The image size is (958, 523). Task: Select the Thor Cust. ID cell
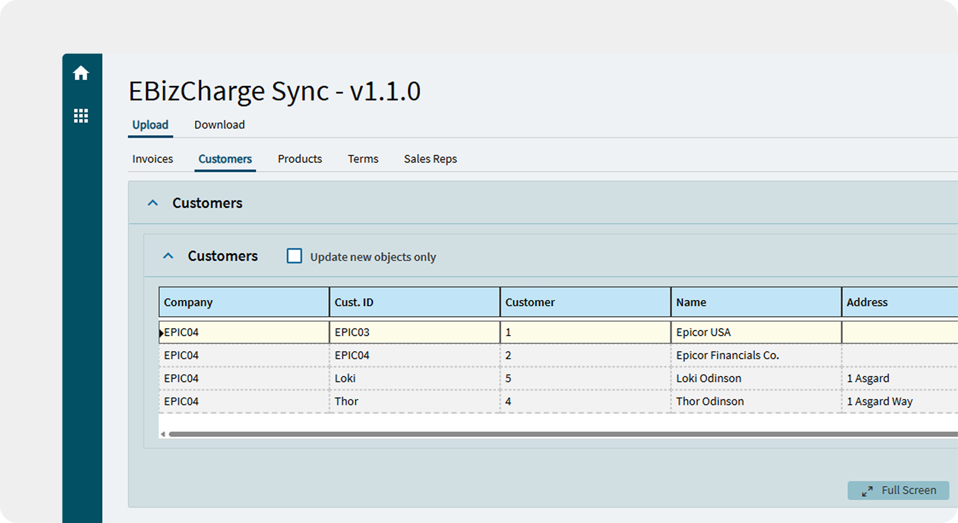pyautogui.click(x=415, y=401)
